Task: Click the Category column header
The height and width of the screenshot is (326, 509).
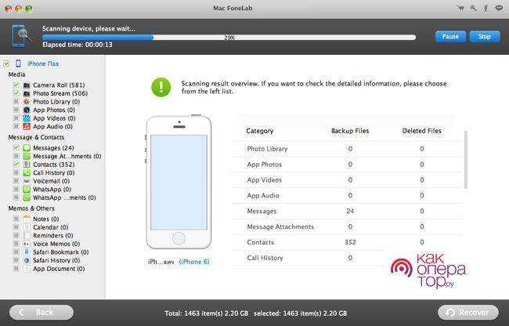Action: pos(260,131)
